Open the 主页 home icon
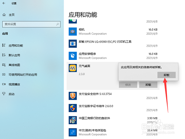Viewport: 185px width, 139px height. coord(4,15)
